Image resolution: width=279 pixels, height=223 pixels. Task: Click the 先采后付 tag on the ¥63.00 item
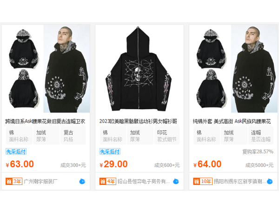click(x=16, y=151)
